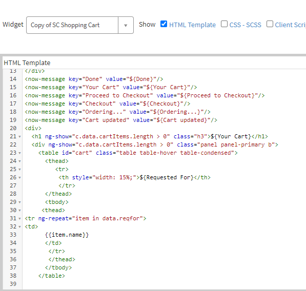Click the <thead> tag on line 30

[x=53, y=210]
